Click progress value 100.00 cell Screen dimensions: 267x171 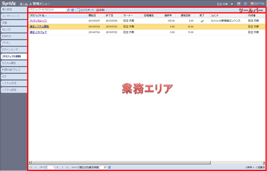(x=171, y=21)
